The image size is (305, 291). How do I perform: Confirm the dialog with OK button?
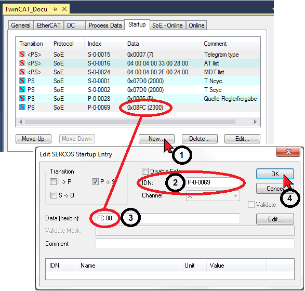(x=275, y=174)
